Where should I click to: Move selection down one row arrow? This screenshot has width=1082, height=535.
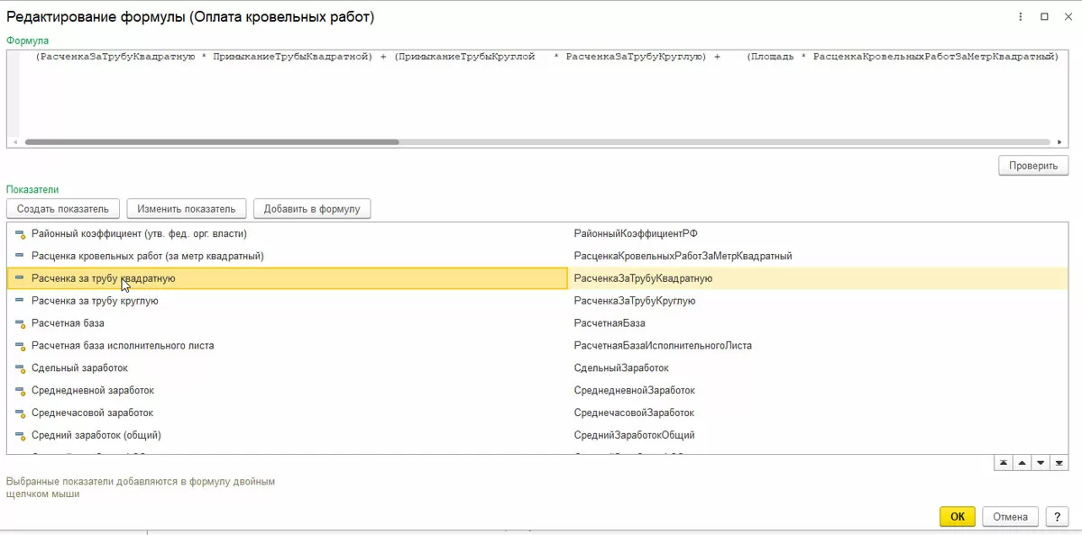tap(1041, 463)
